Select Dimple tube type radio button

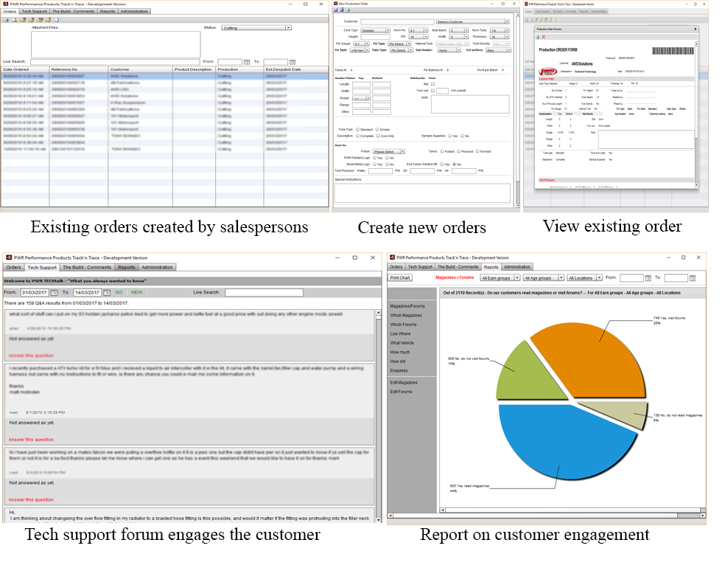[x=377, y=130]
